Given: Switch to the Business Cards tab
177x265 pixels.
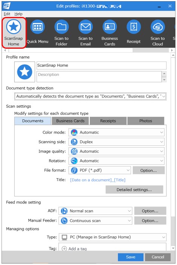Looking at the screenshot, I should click(x=70, y=121).
